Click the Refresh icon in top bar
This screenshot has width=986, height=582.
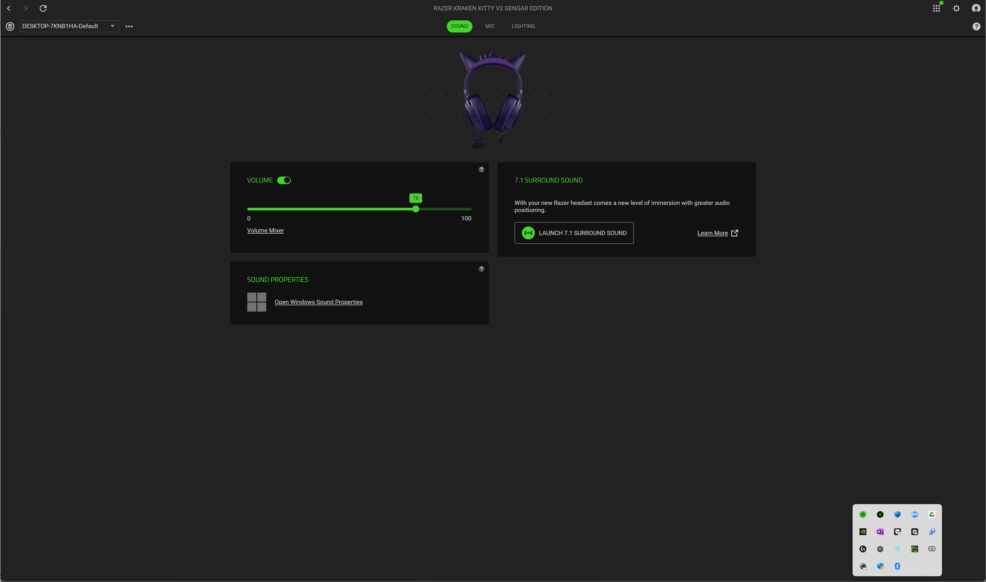click(x=43, y=8)
